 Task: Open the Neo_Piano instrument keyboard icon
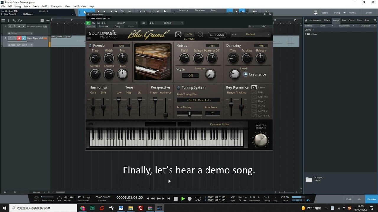coord(45,38)
